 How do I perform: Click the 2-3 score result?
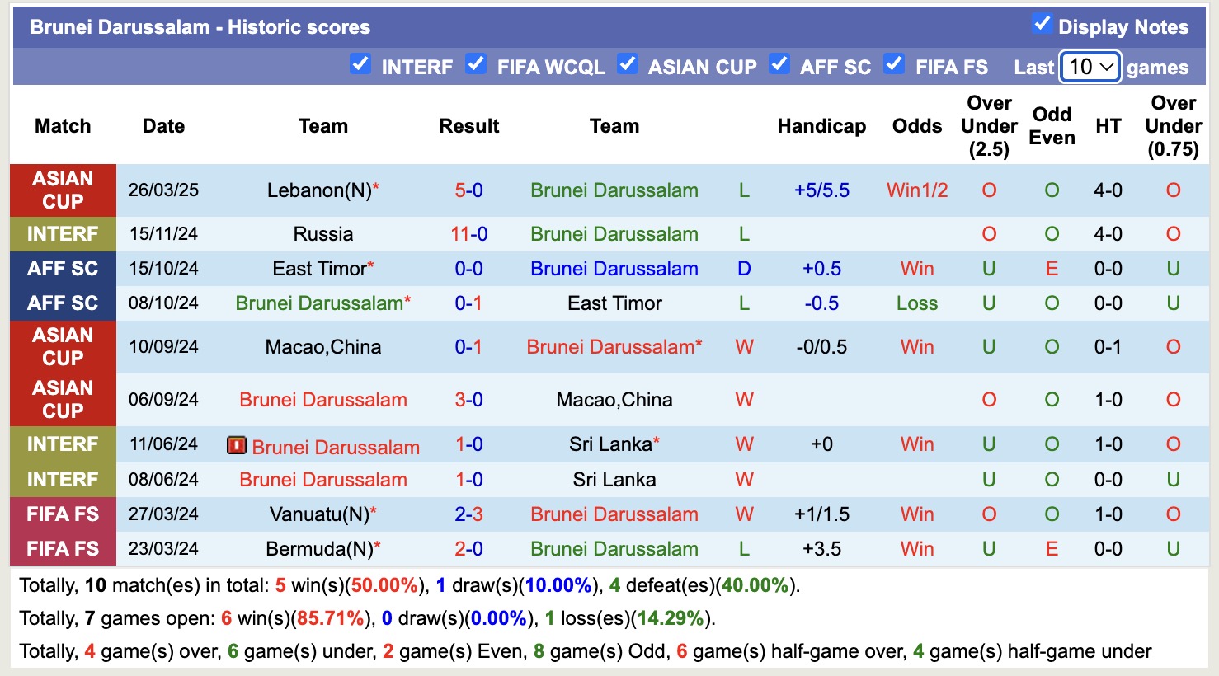click(x=468, y=514)
